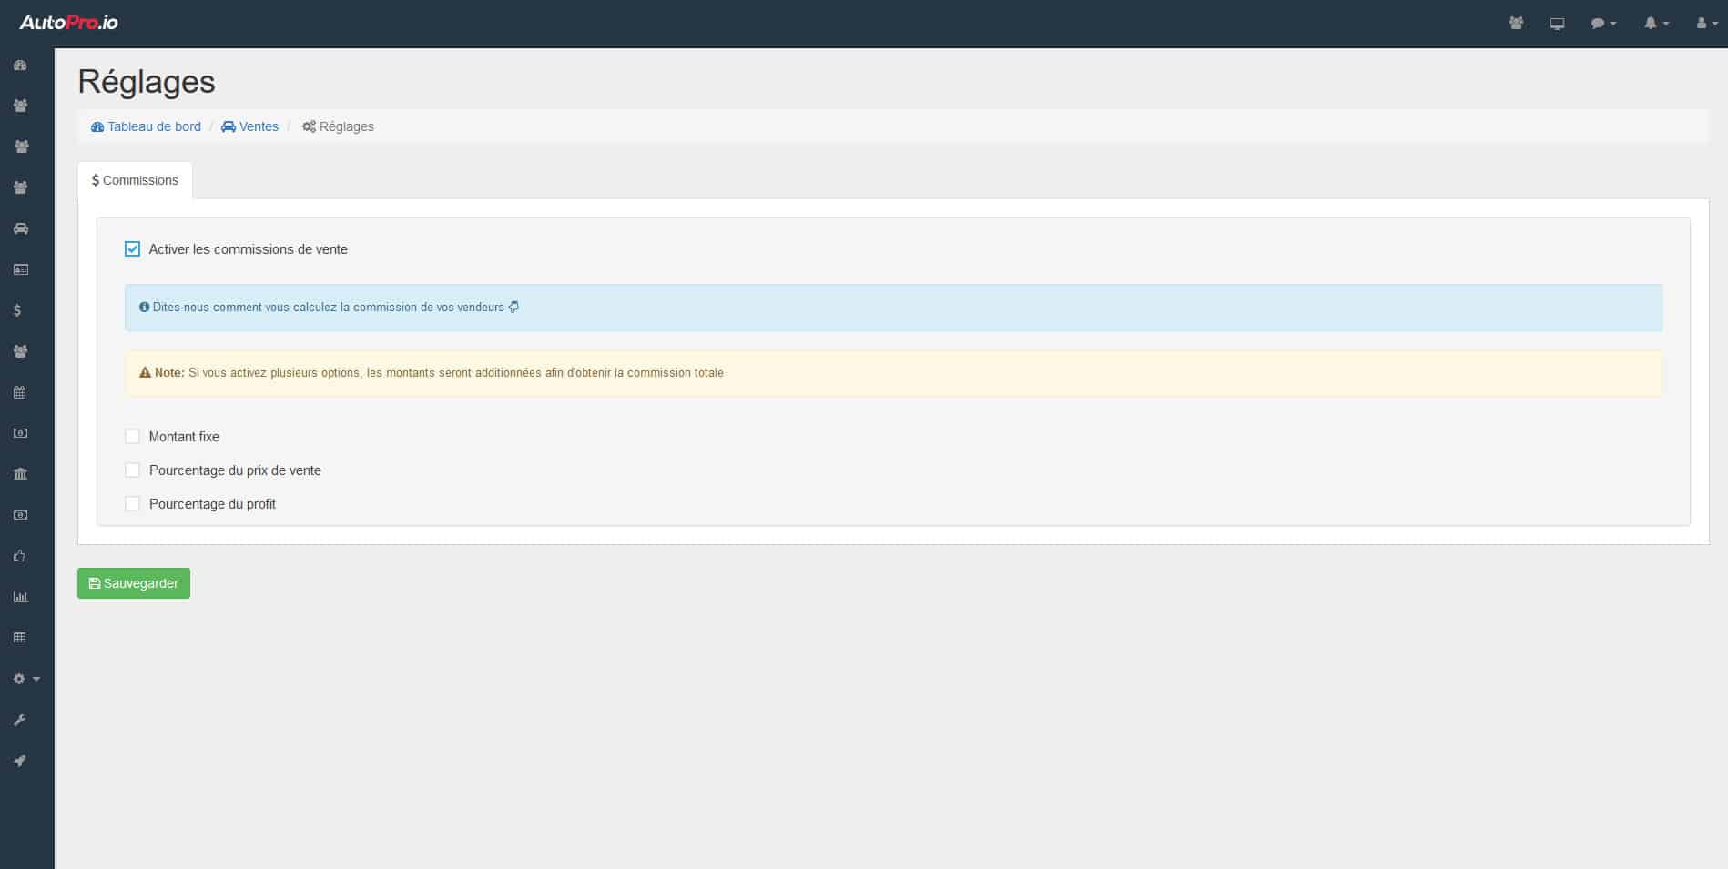Open the dashboard gauge icon in sidebar
Image resolution: width=1728 pixels, height=869 pixels.
(x=20, y=66)
